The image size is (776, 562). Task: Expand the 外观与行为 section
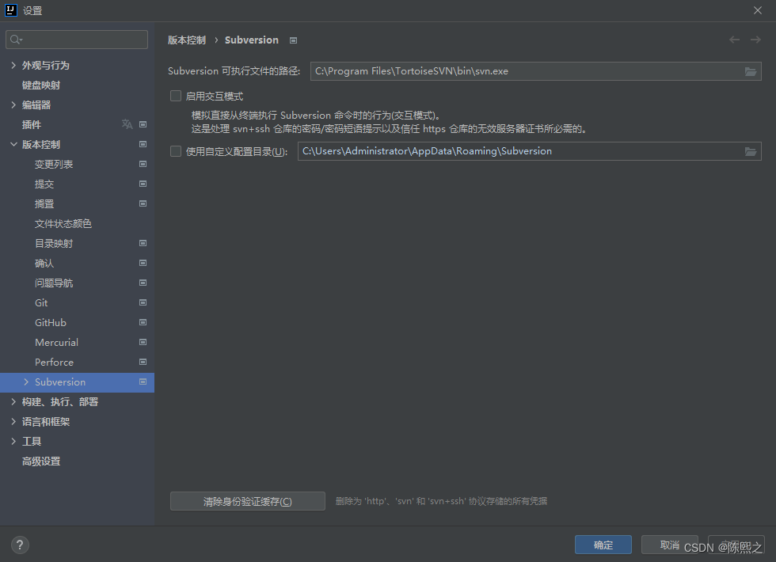[13, 65]
